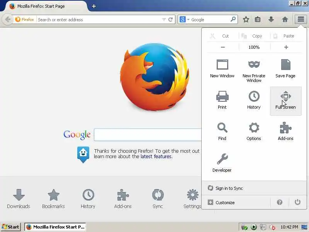Screen dimensions: 309x232
Task: Open the Windows Start button
Action: click(x=11, y=227)
